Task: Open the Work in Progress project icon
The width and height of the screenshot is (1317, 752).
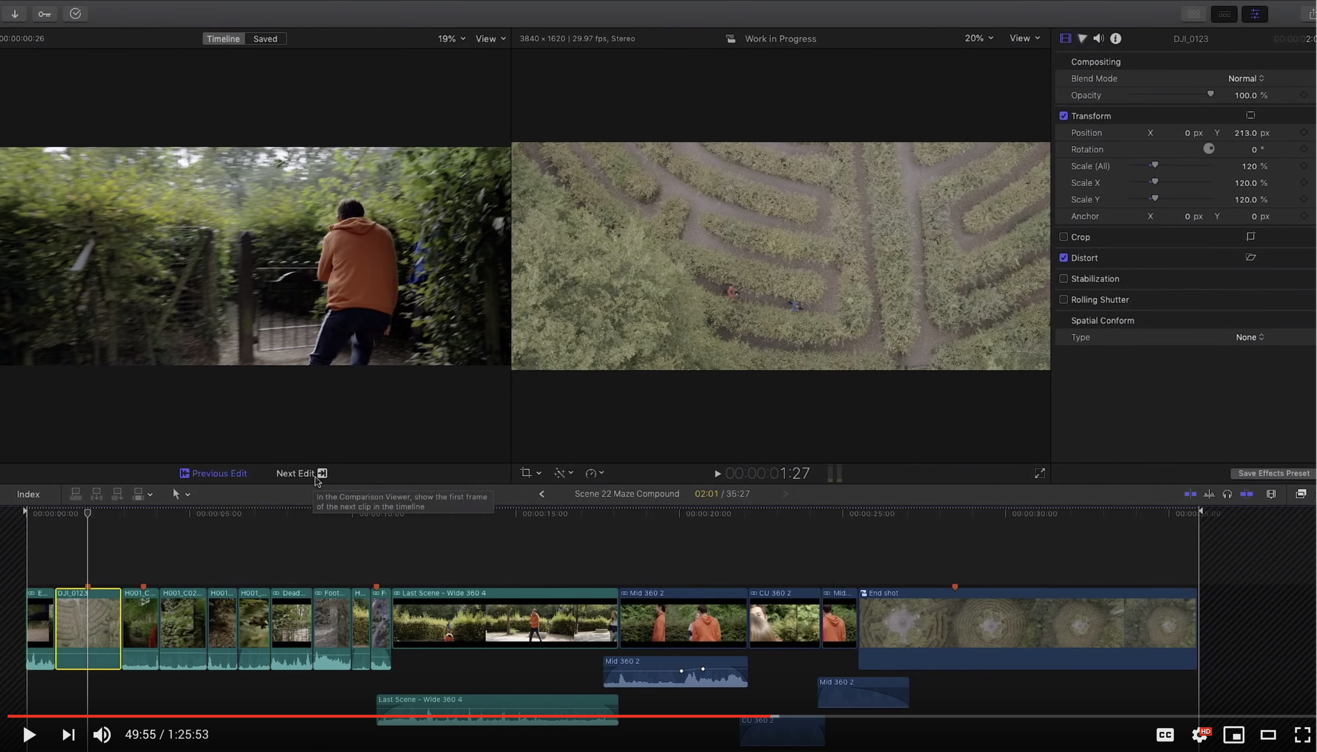Action: (731, 38)
